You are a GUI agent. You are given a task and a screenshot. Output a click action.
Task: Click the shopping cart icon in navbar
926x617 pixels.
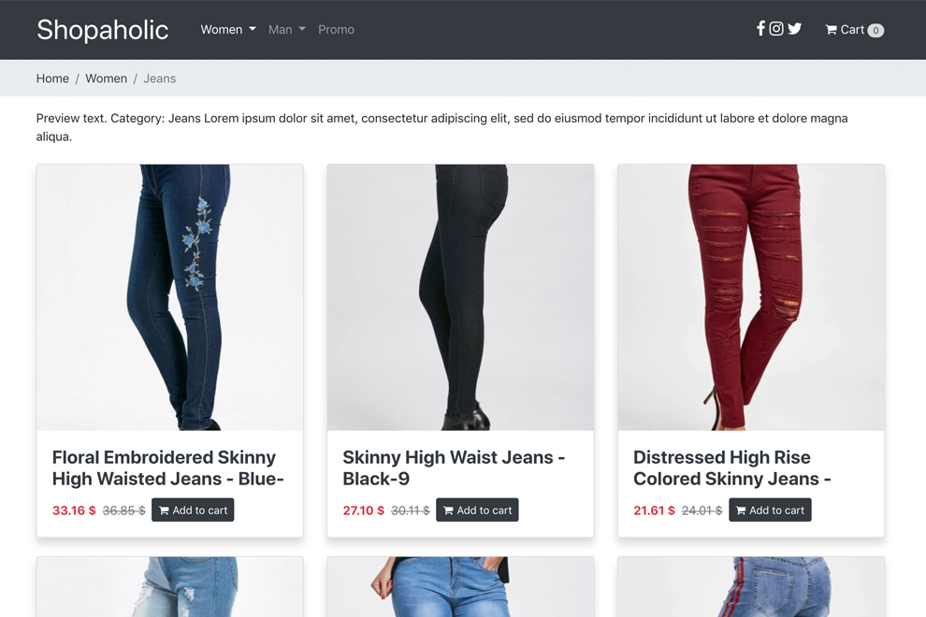[x=831, y=30]
